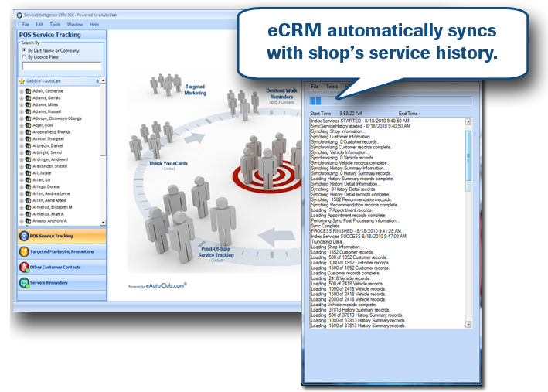Screen dimensions: 548x392
Task: Open the File menu in the sync window
Action: pyautogui.click(x=315, y=87)
